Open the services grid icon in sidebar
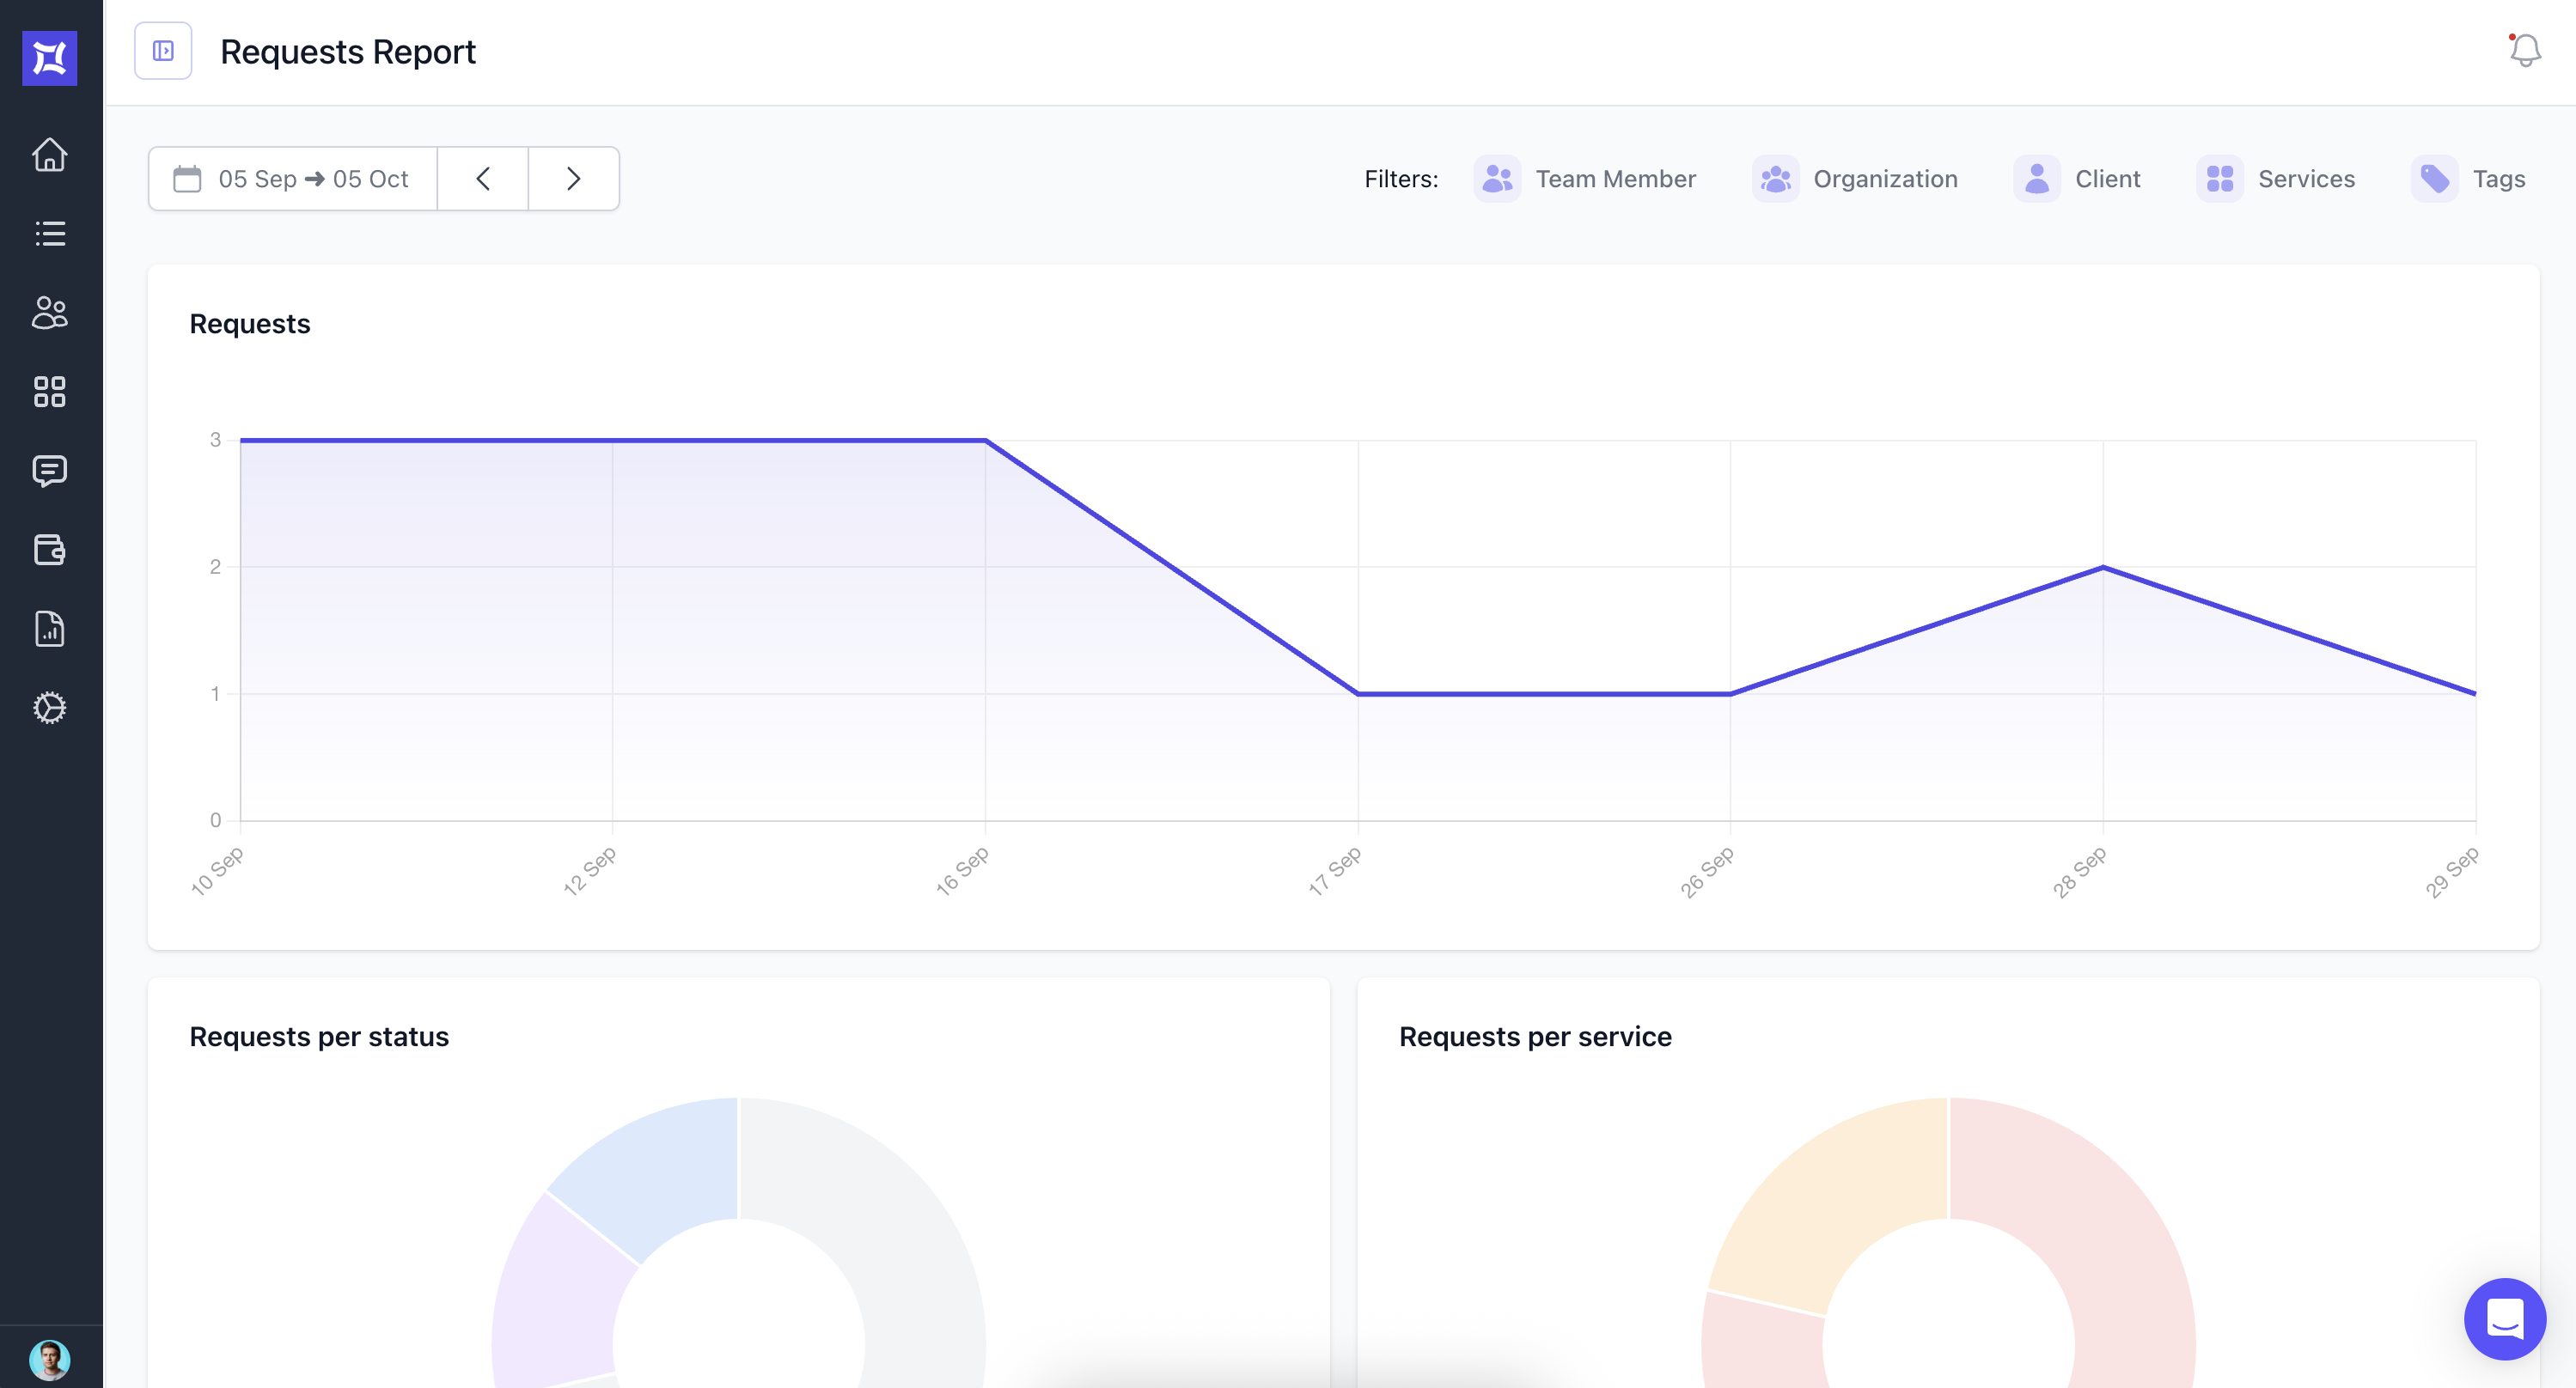2576x1388 pixels. pos(49,392)
